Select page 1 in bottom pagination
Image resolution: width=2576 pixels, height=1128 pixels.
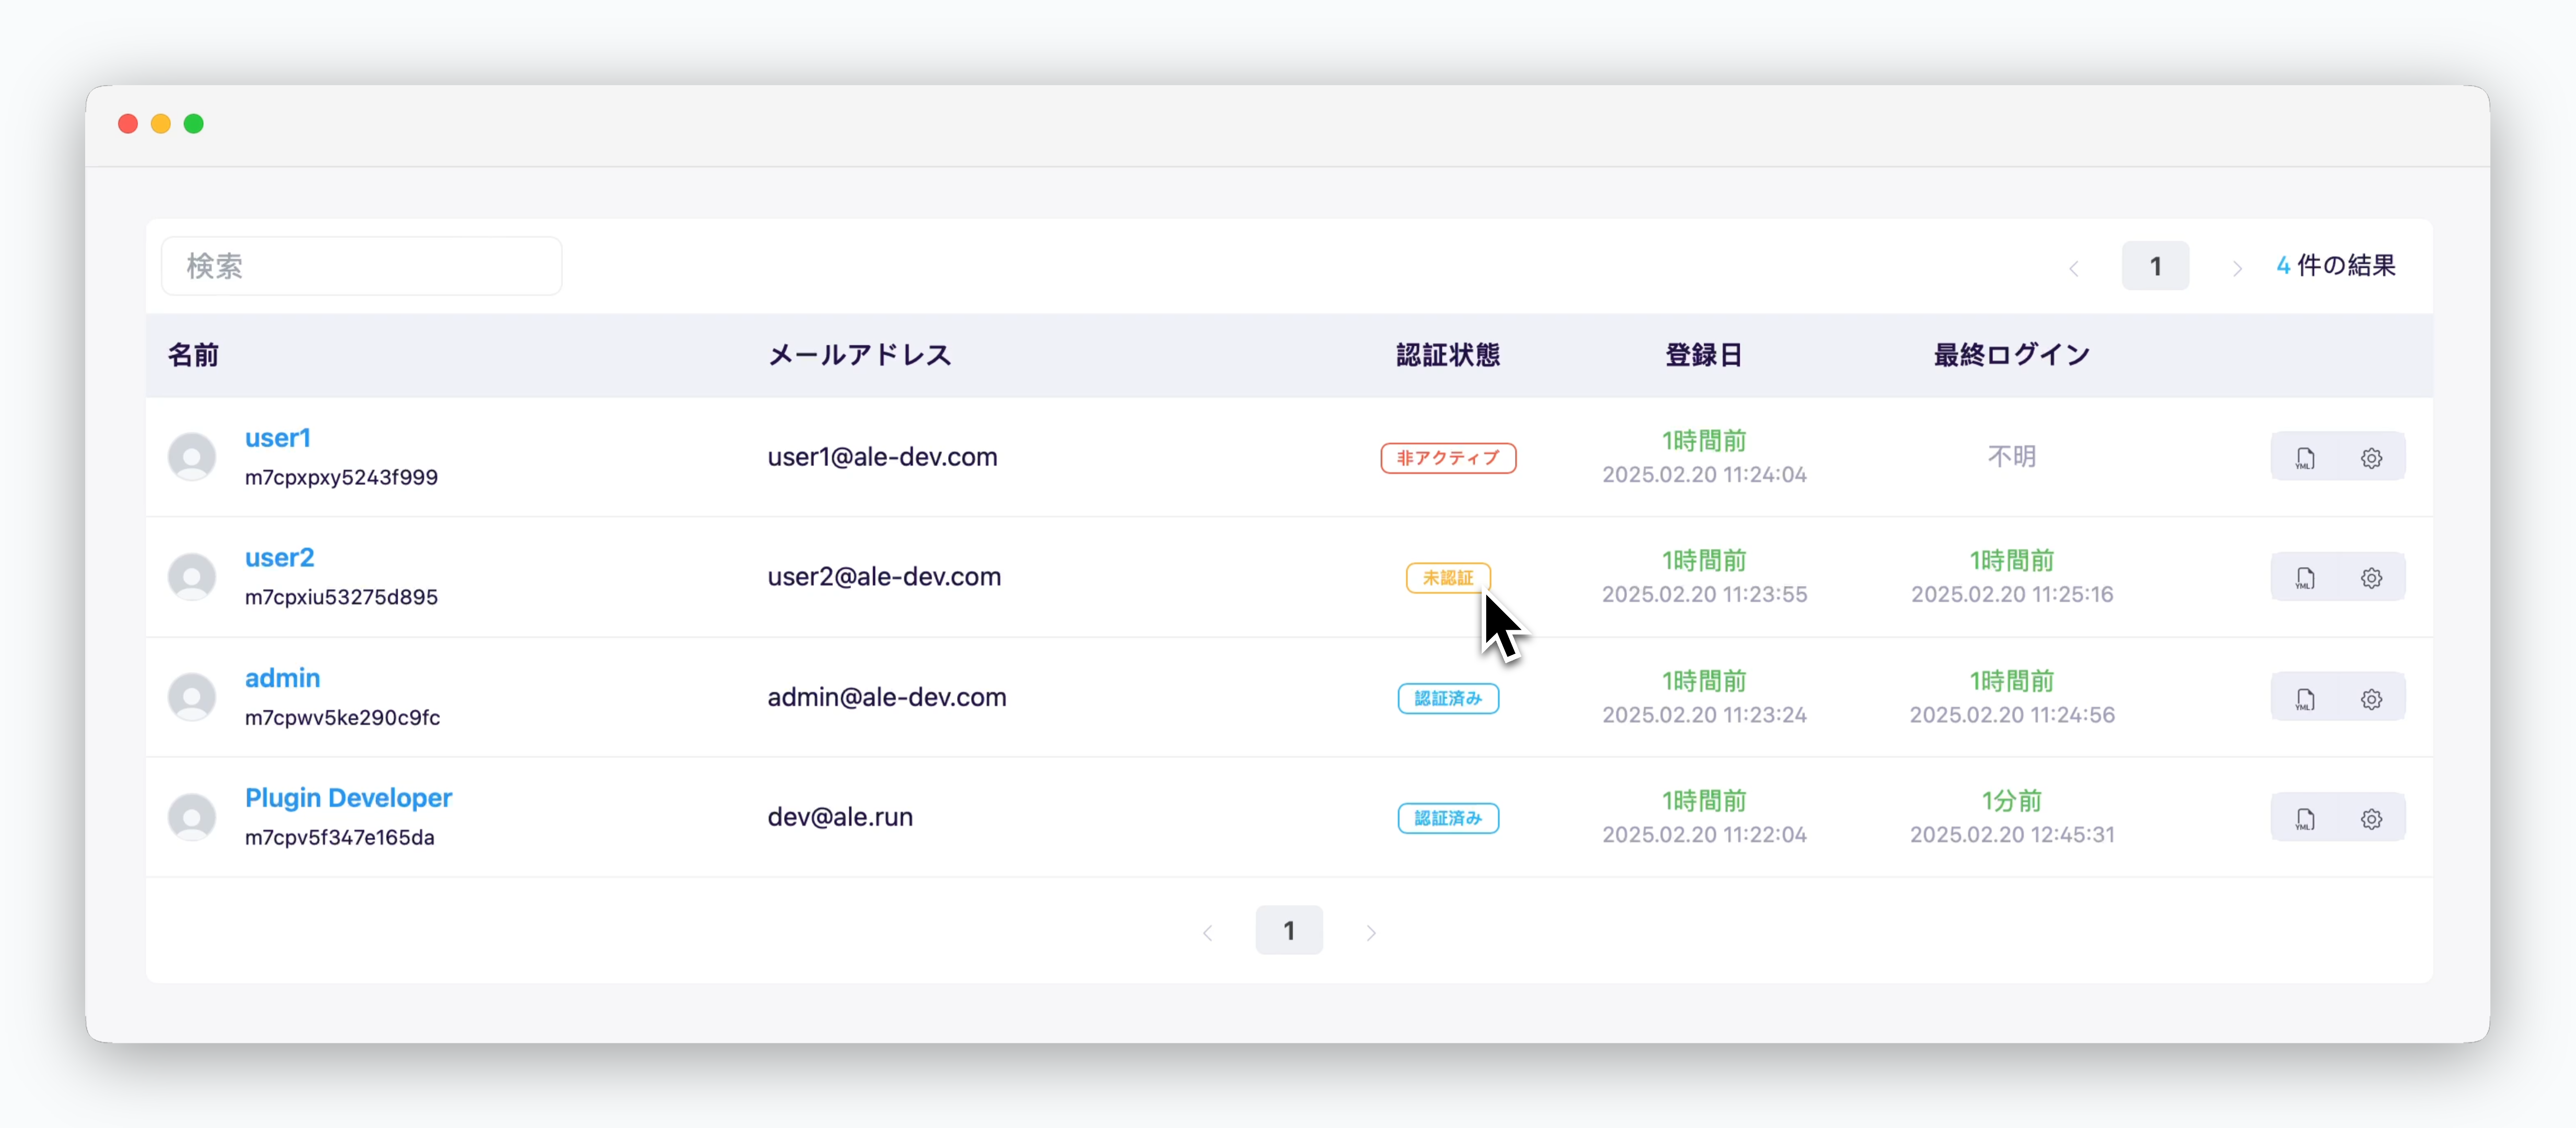pos(1289,931)
